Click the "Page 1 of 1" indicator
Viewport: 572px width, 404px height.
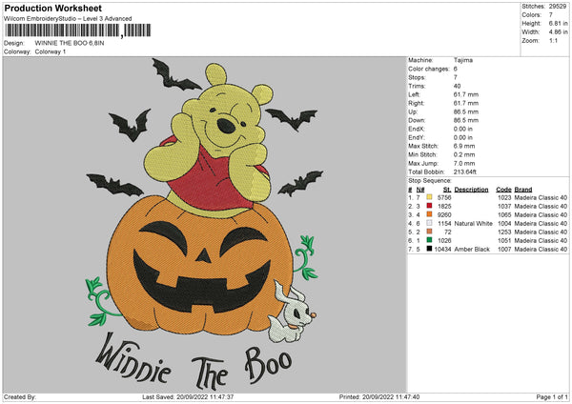(x=552, y=396)
